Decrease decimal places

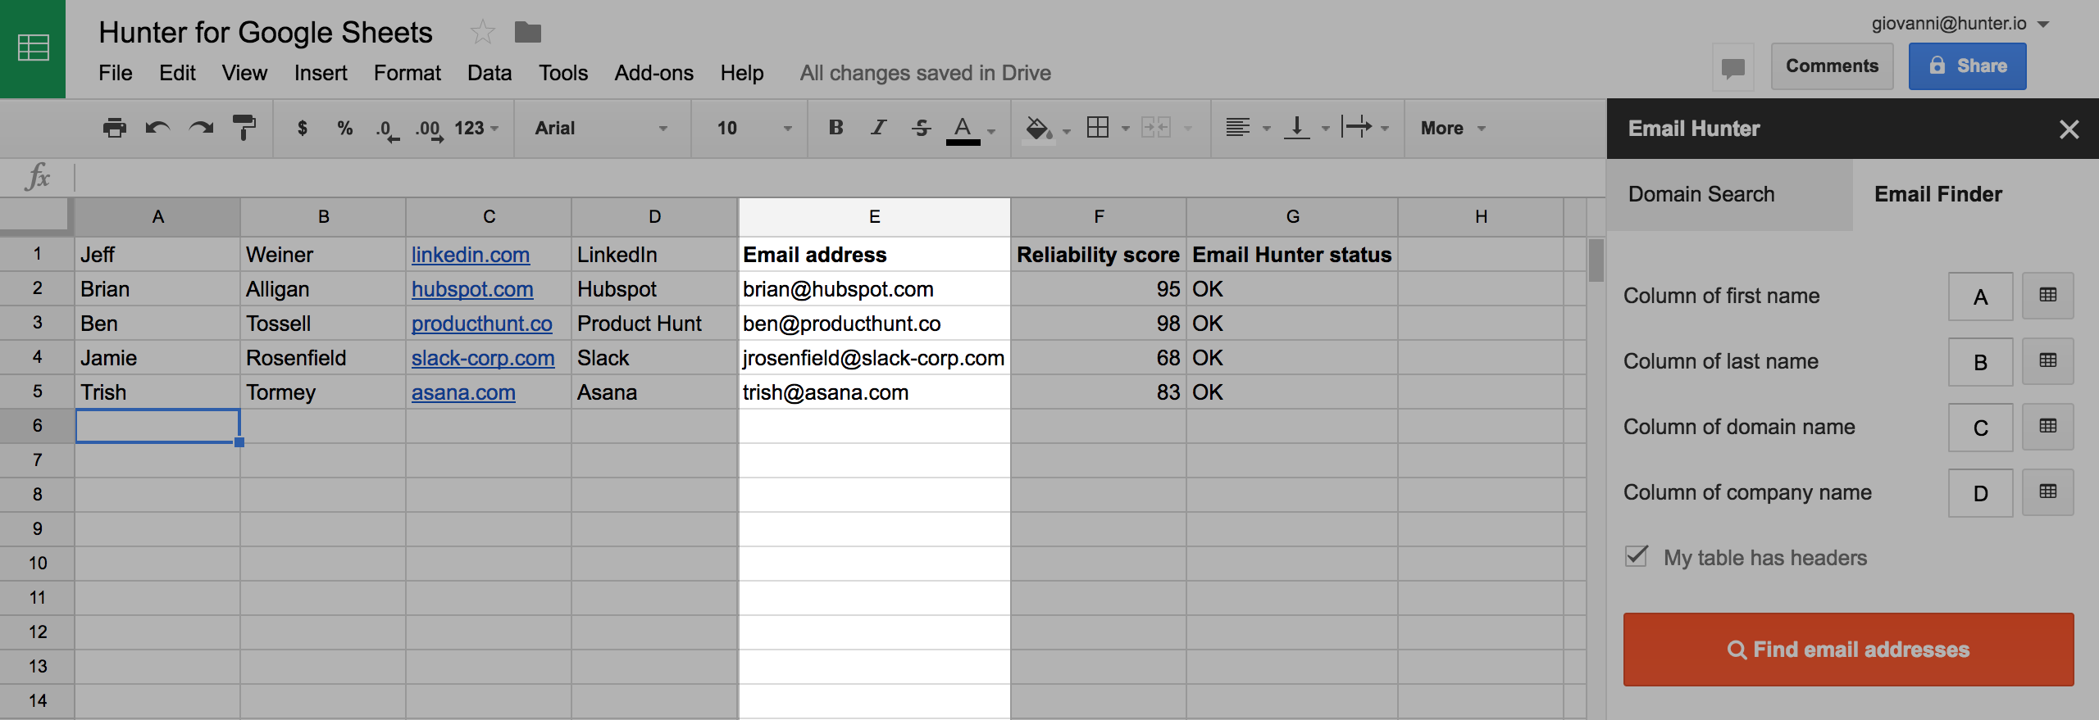pos(387,129)
